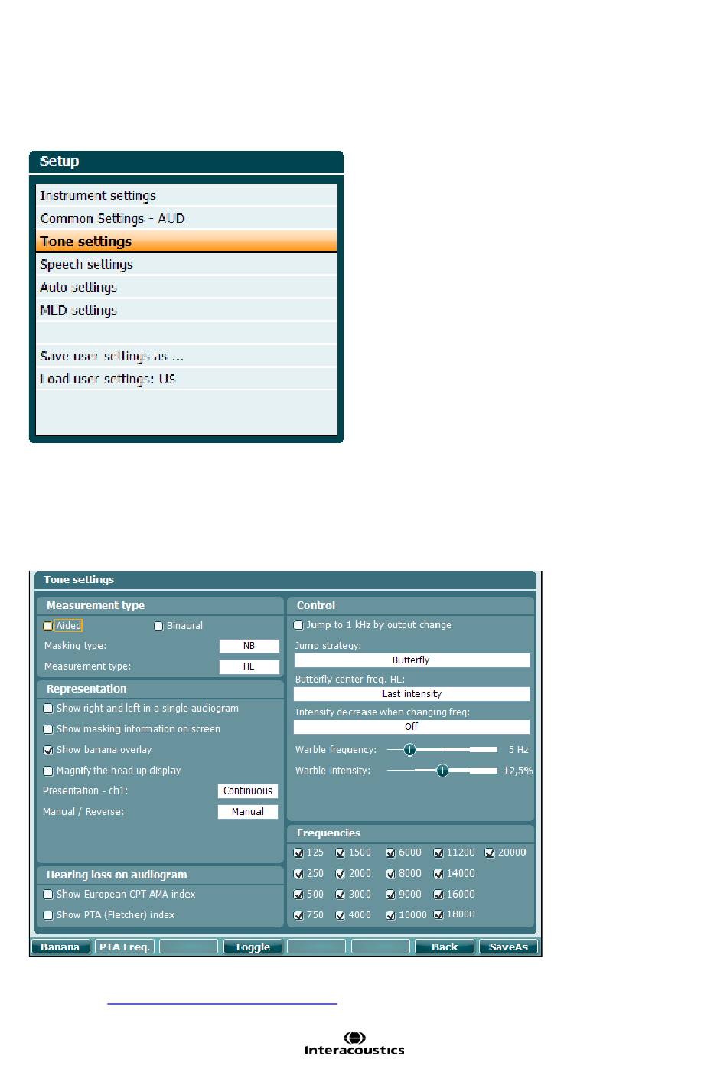Toggle the 9000 Hz frequency checkbox

click(x=390, y=895)
